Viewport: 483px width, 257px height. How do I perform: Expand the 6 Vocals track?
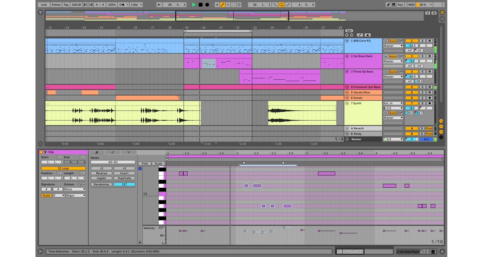tap(347, 98)
